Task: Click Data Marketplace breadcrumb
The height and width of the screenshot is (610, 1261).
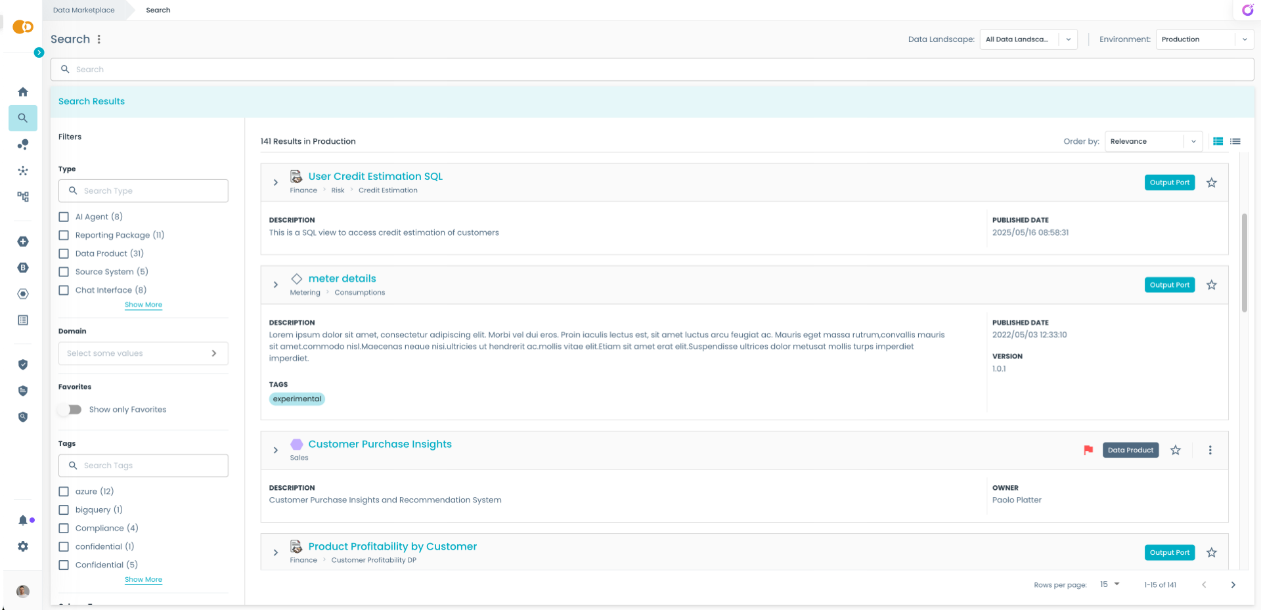Action: 83,10
